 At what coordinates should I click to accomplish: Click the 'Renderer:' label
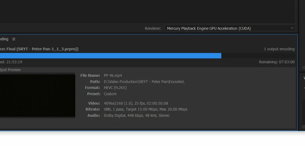tap(153, 28)
